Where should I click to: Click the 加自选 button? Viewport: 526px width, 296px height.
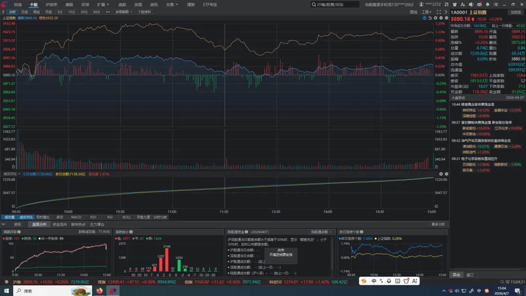tap(516, 12)
